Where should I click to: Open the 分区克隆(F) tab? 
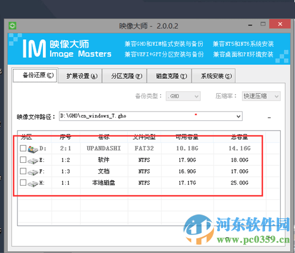125,76
